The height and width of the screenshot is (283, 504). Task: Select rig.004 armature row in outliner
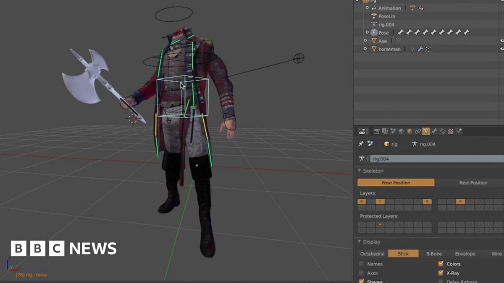[x=386, y=24]
